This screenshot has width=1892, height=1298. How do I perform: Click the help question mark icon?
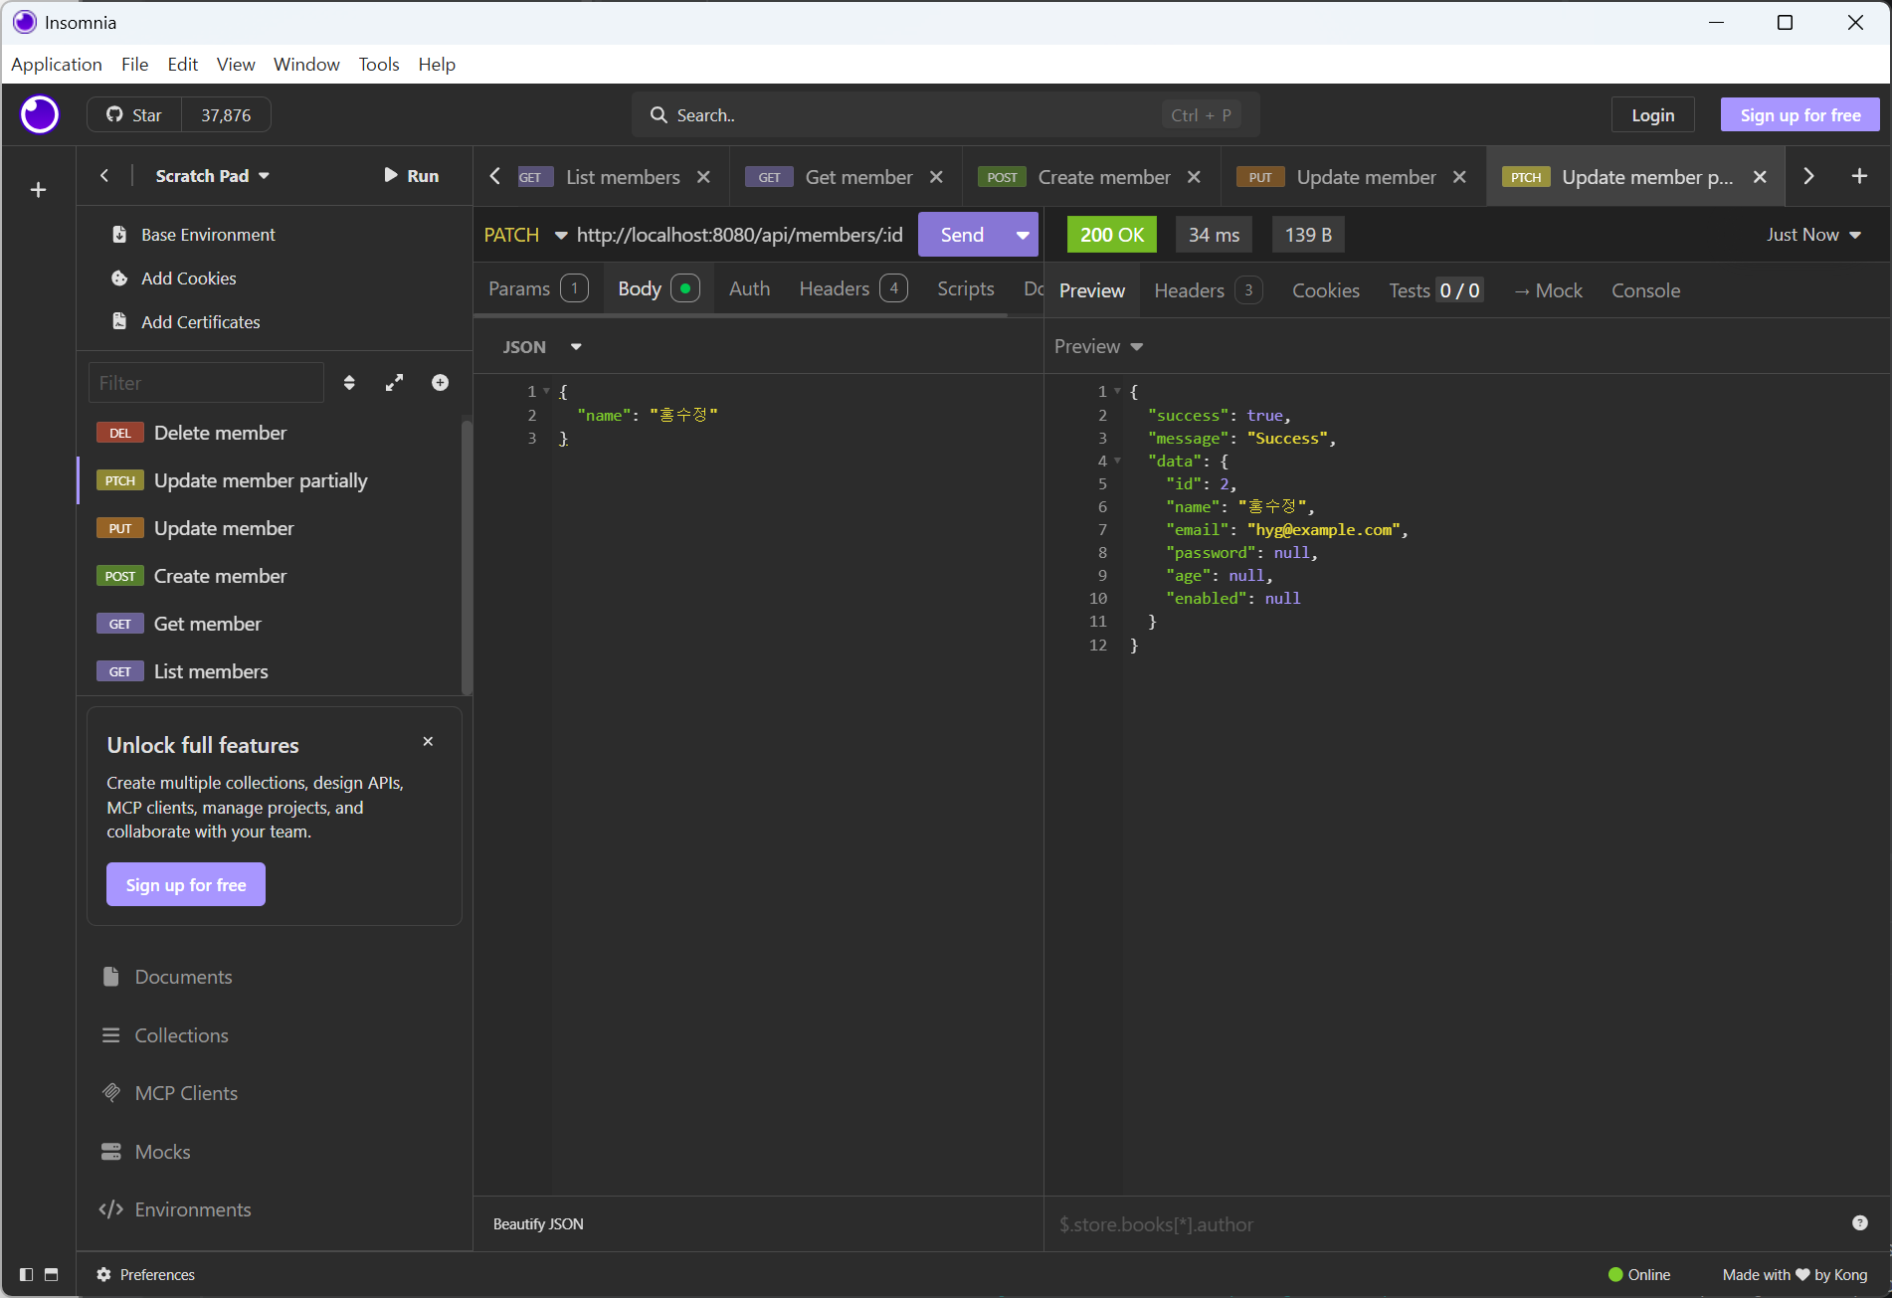coord(1859,1223)
